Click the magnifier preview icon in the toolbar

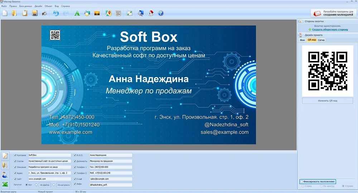click(x=141, y=14)
